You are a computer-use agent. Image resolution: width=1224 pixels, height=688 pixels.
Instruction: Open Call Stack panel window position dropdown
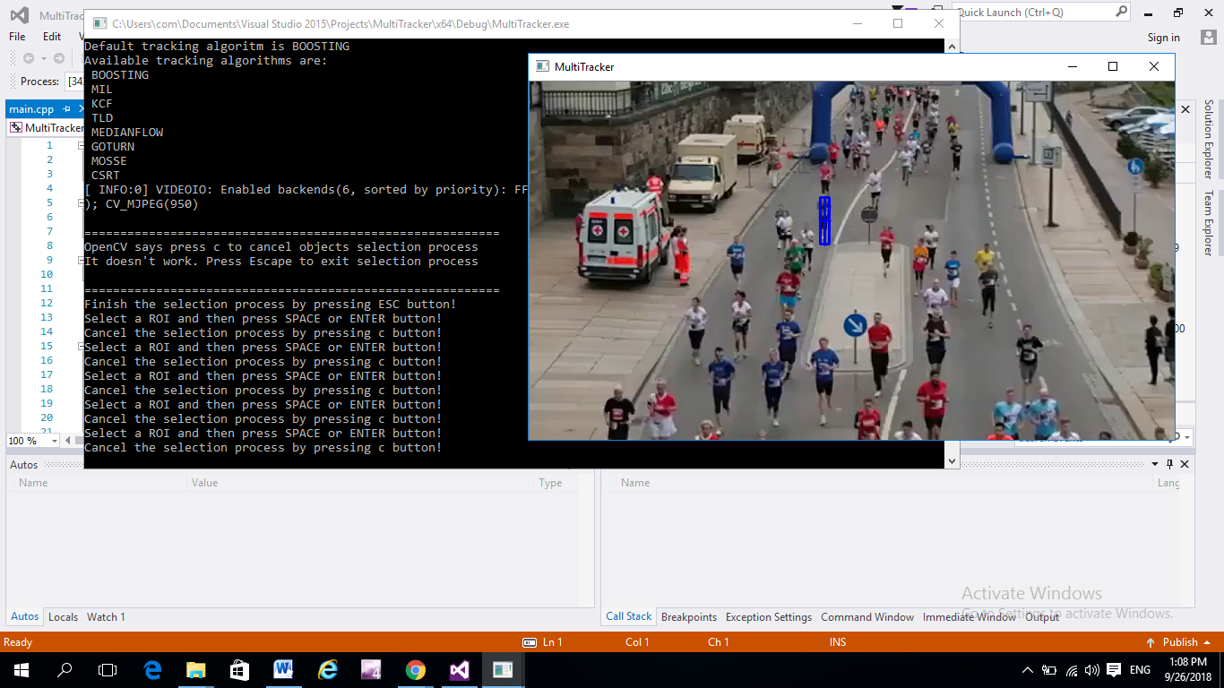(x=1154, y=464)
